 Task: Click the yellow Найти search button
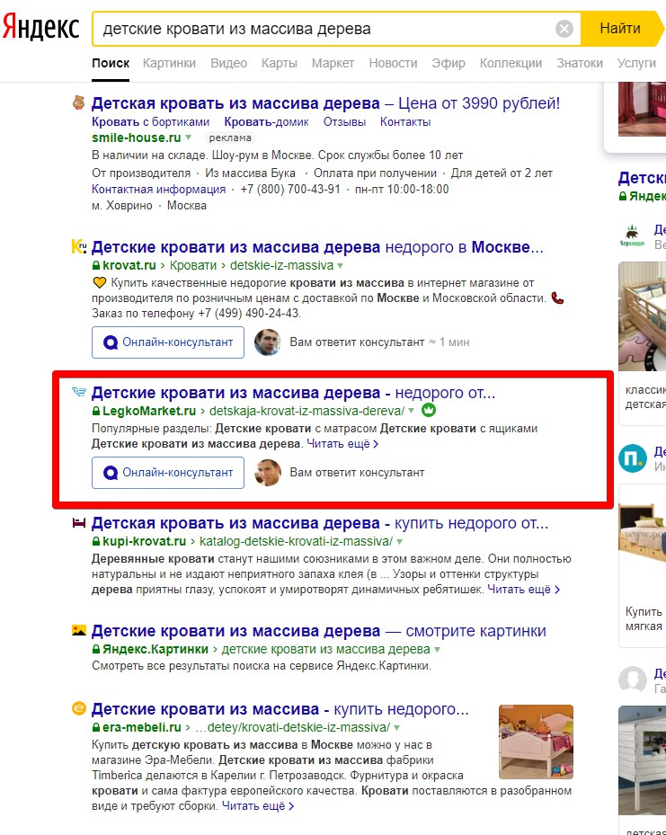point(620,28)
